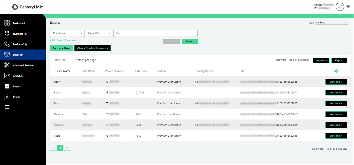
Task: Change the entries per page dropdown
Action: click(68, 60)
